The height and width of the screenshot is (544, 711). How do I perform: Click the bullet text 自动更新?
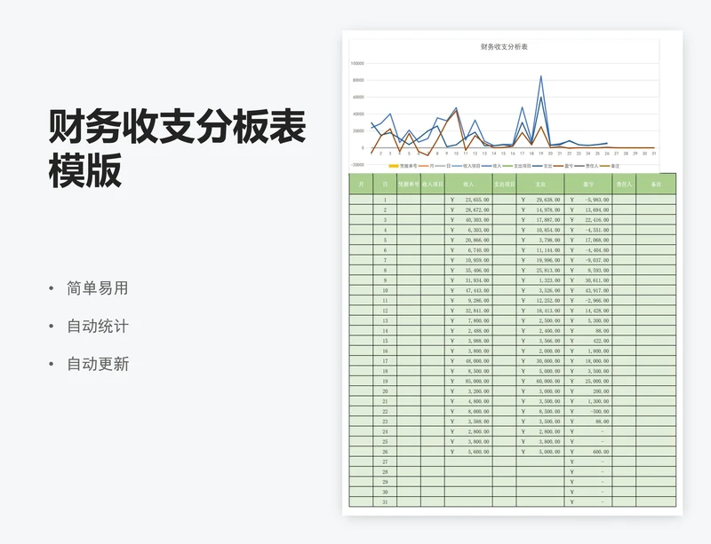point(98,364)
